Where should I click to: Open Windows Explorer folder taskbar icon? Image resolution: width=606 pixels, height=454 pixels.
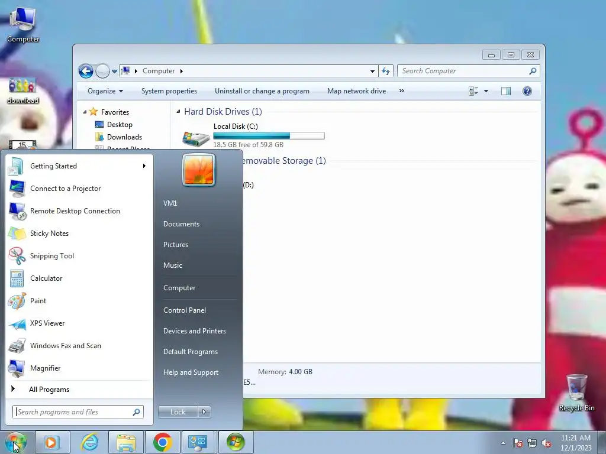point(126,442)
